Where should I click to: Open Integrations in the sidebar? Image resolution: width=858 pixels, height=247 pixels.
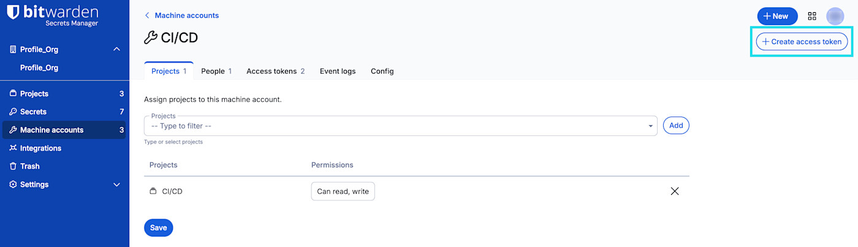click(x=40, y=148)
